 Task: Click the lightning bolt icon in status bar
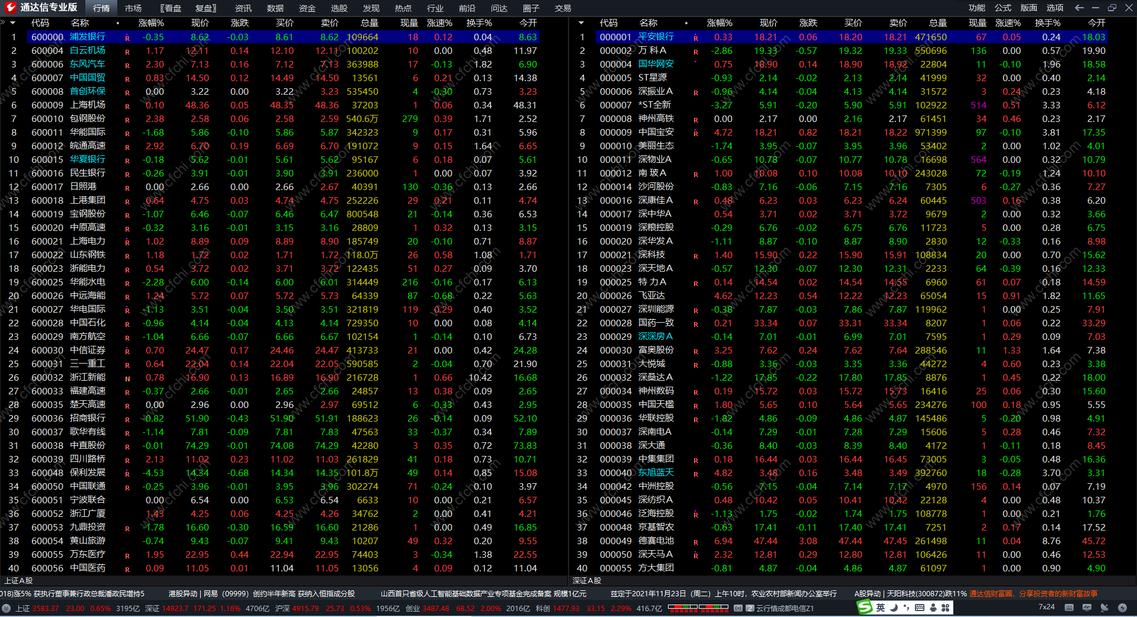click(1122, 608)
